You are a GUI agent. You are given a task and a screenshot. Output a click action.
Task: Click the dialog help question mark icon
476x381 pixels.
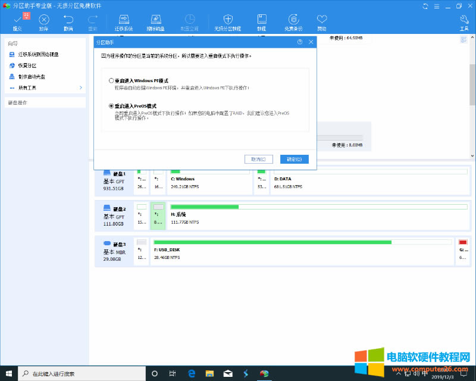tap(300, 42)
